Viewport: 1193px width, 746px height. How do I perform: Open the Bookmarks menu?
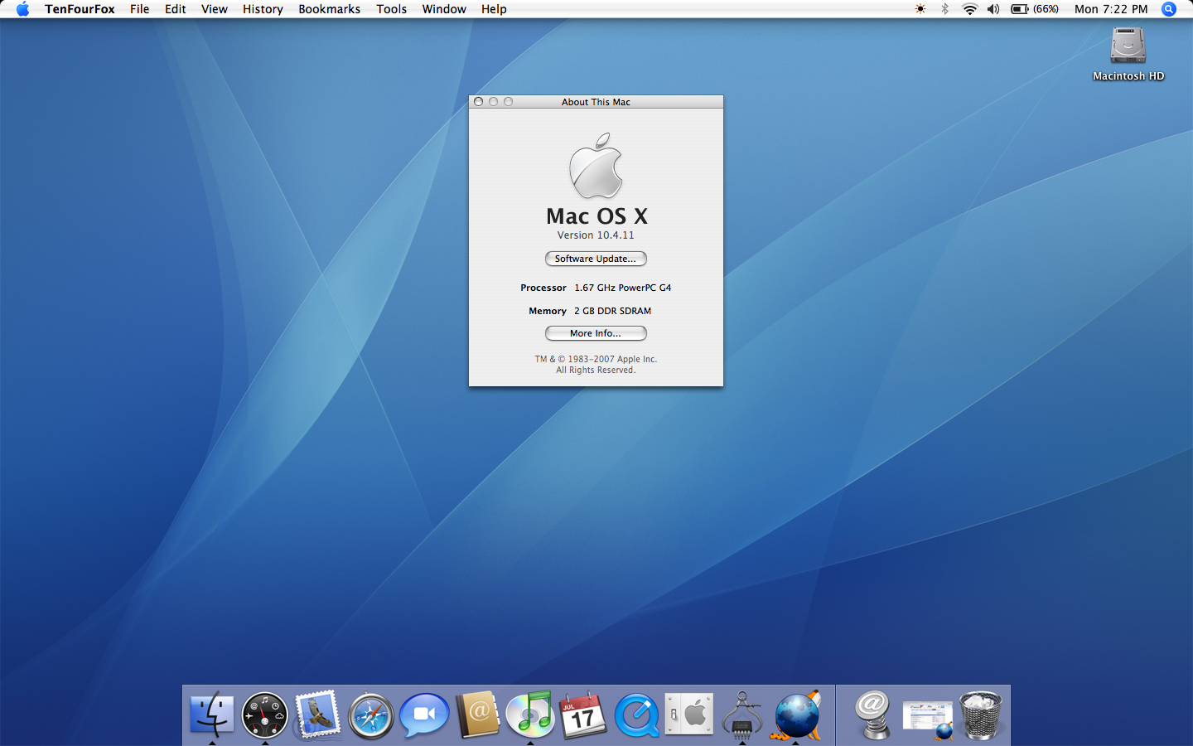330,9
